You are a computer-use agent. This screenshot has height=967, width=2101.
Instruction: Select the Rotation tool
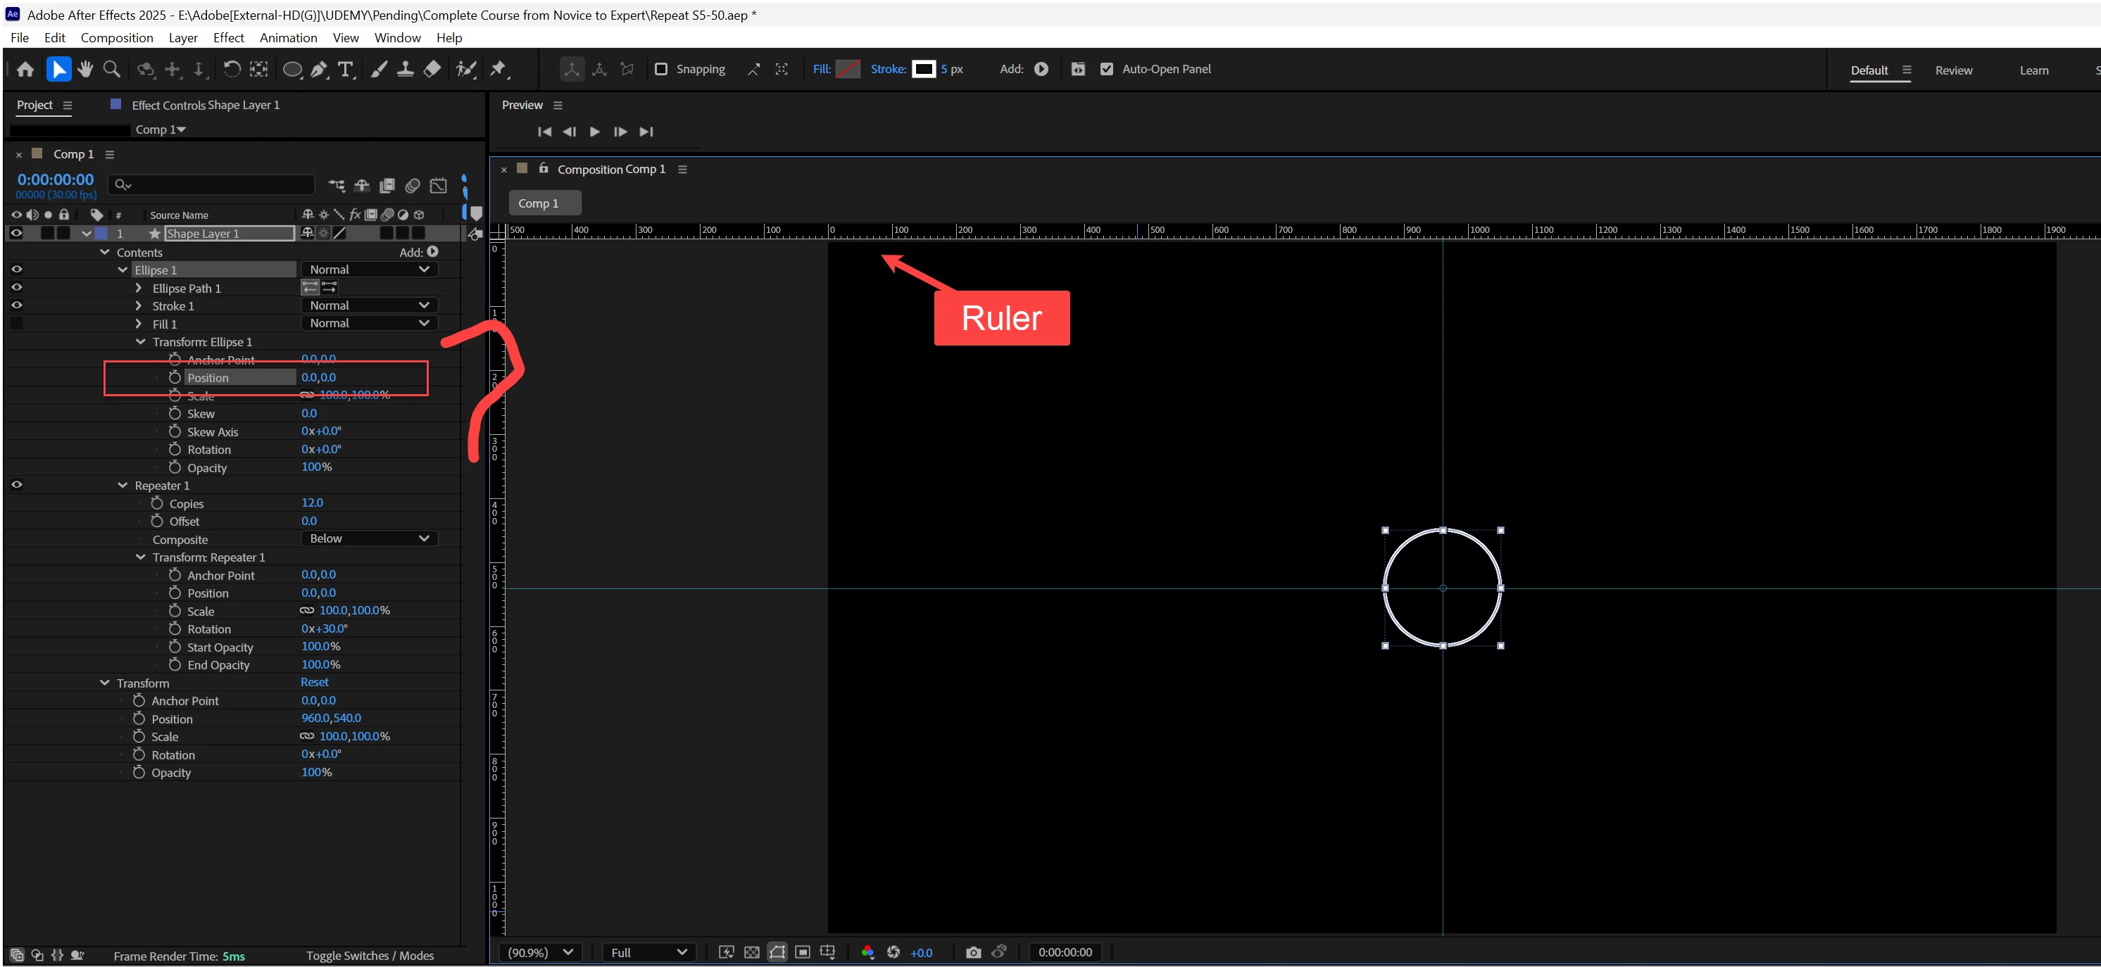[x=232, y=69]
